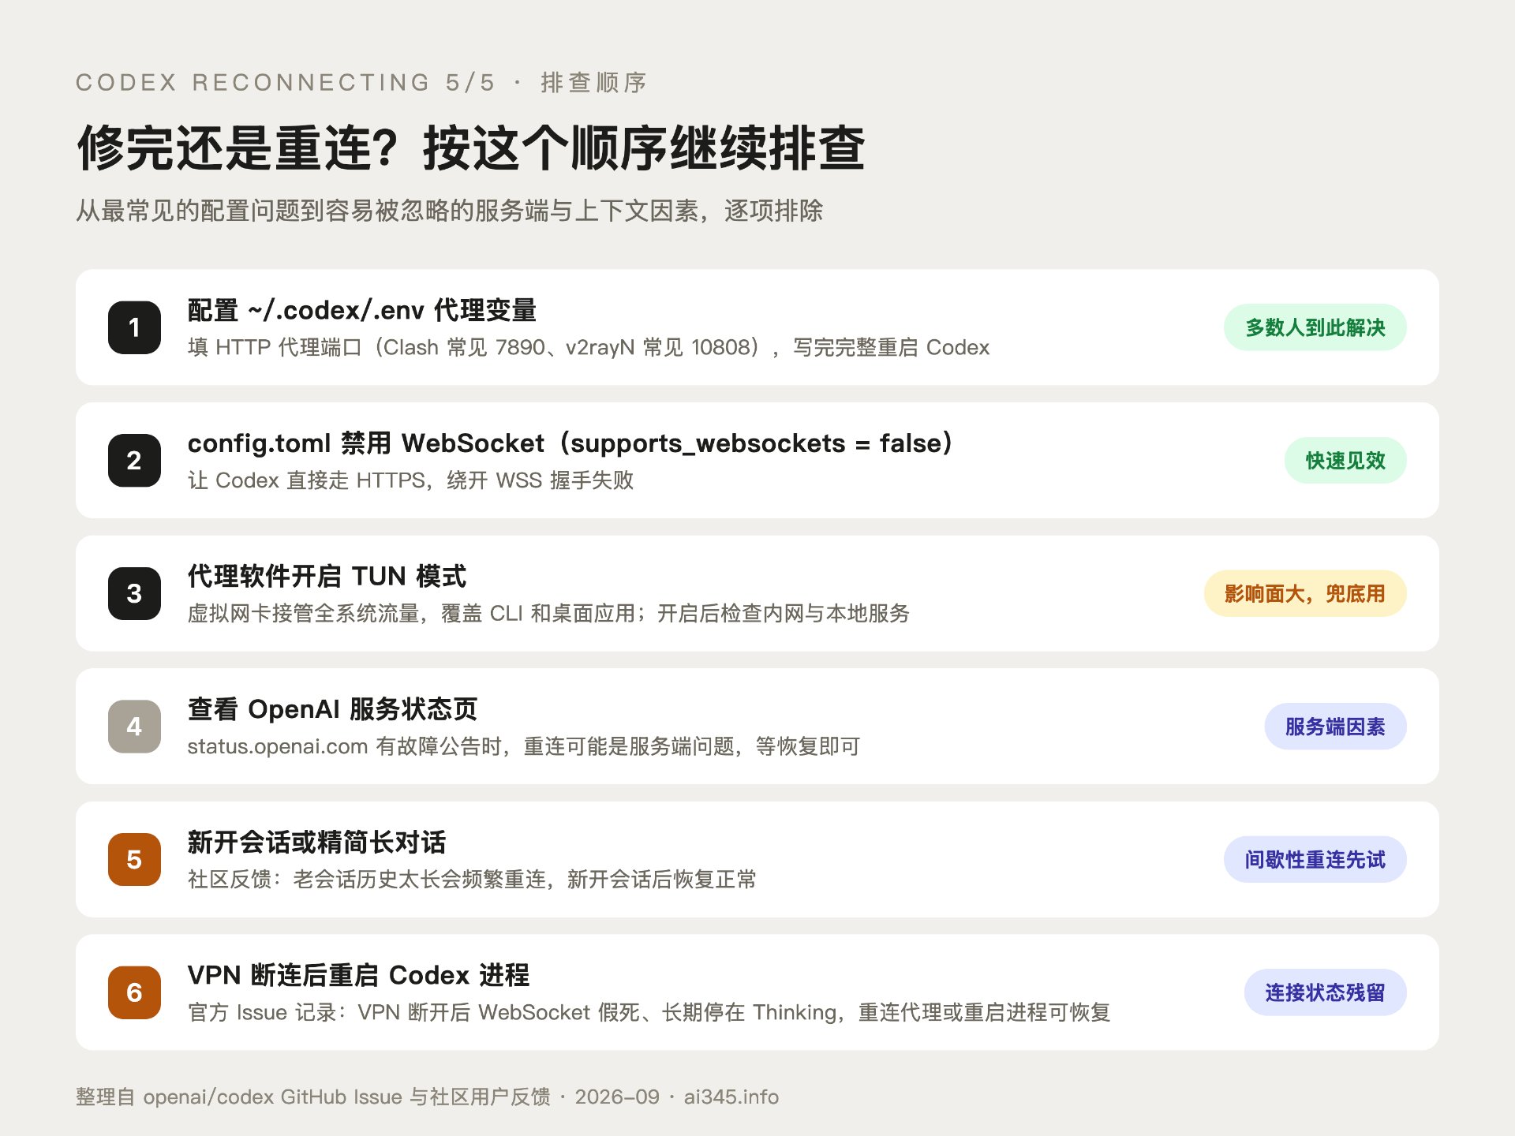Click the heading 查看 OpenAI 服务状态页
The width and height of the screenshot is (1515, 1136).
point(332,709)
